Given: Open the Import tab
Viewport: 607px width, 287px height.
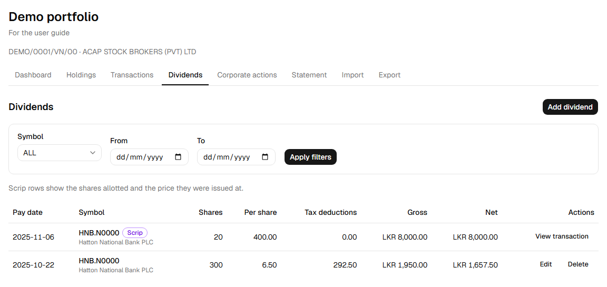Looking at the screenshot, I should coord(353,75).
